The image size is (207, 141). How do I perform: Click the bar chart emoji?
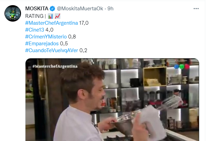[x=50, y=16]
